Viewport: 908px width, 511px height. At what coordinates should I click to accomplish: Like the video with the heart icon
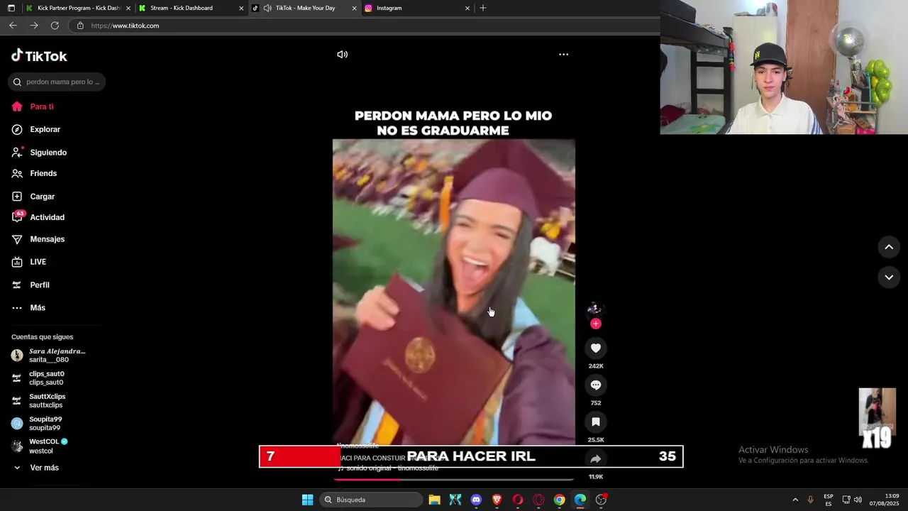click(596, 348)
